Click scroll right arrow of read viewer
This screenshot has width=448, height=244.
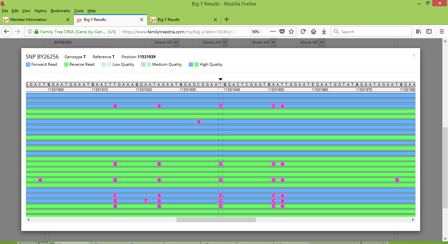coord(413,219)
